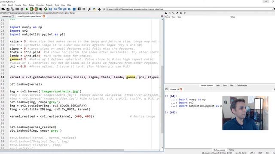
Task: Search variable names magnifier icon
Action: click(180, 13)
